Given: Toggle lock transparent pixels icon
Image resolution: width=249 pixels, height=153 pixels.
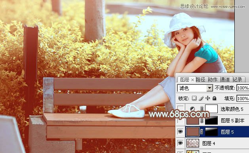Looking at the screenshot, I should (x=194, y=98).
